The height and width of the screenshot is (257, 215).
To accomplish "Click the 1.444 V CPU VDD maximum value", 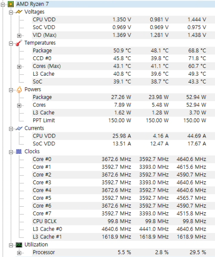I will 197,19.
